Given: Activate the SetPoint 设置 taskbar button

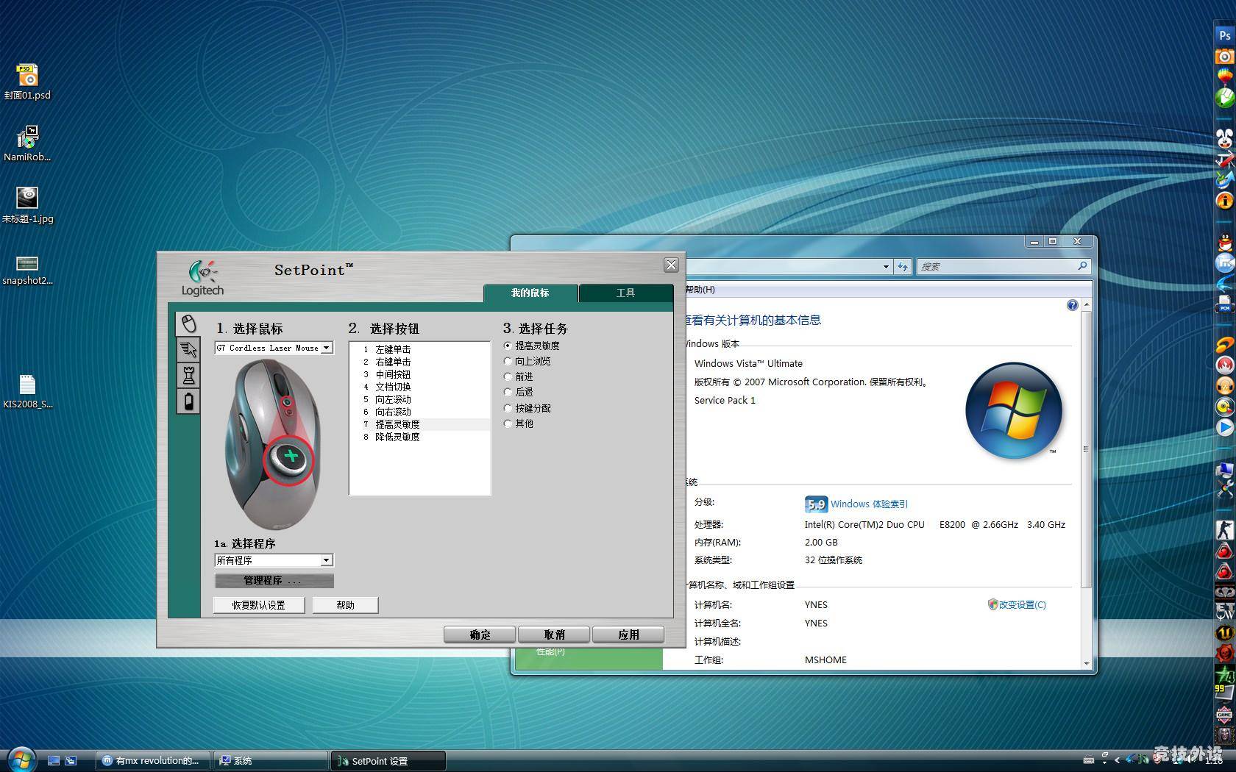Looking at the screenshot, I should pos(388,761).
